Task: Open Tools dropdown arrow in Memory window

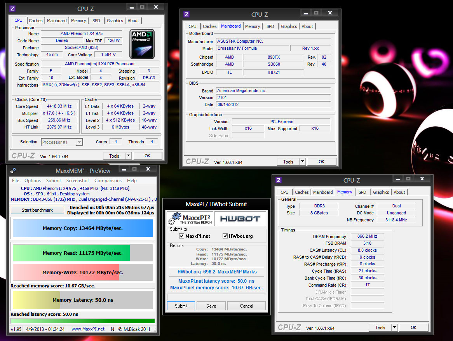Action: coord(395,327)
